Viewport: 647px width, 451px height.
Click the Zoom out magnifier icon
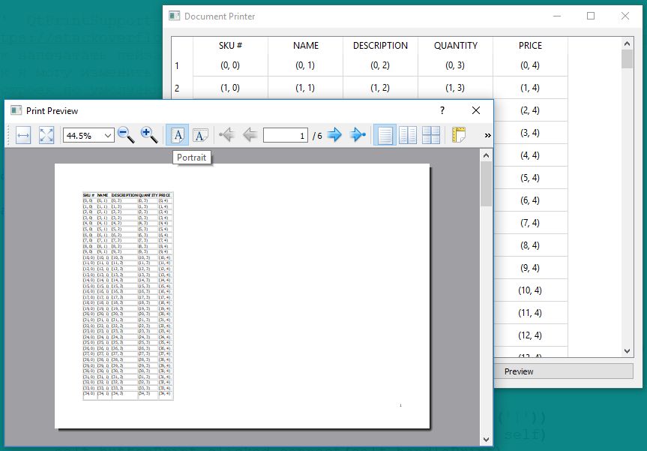[126, 135]
